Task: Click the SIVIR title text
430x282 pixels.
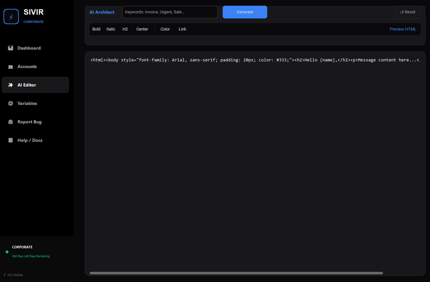Action: click(x=34, y=12)
